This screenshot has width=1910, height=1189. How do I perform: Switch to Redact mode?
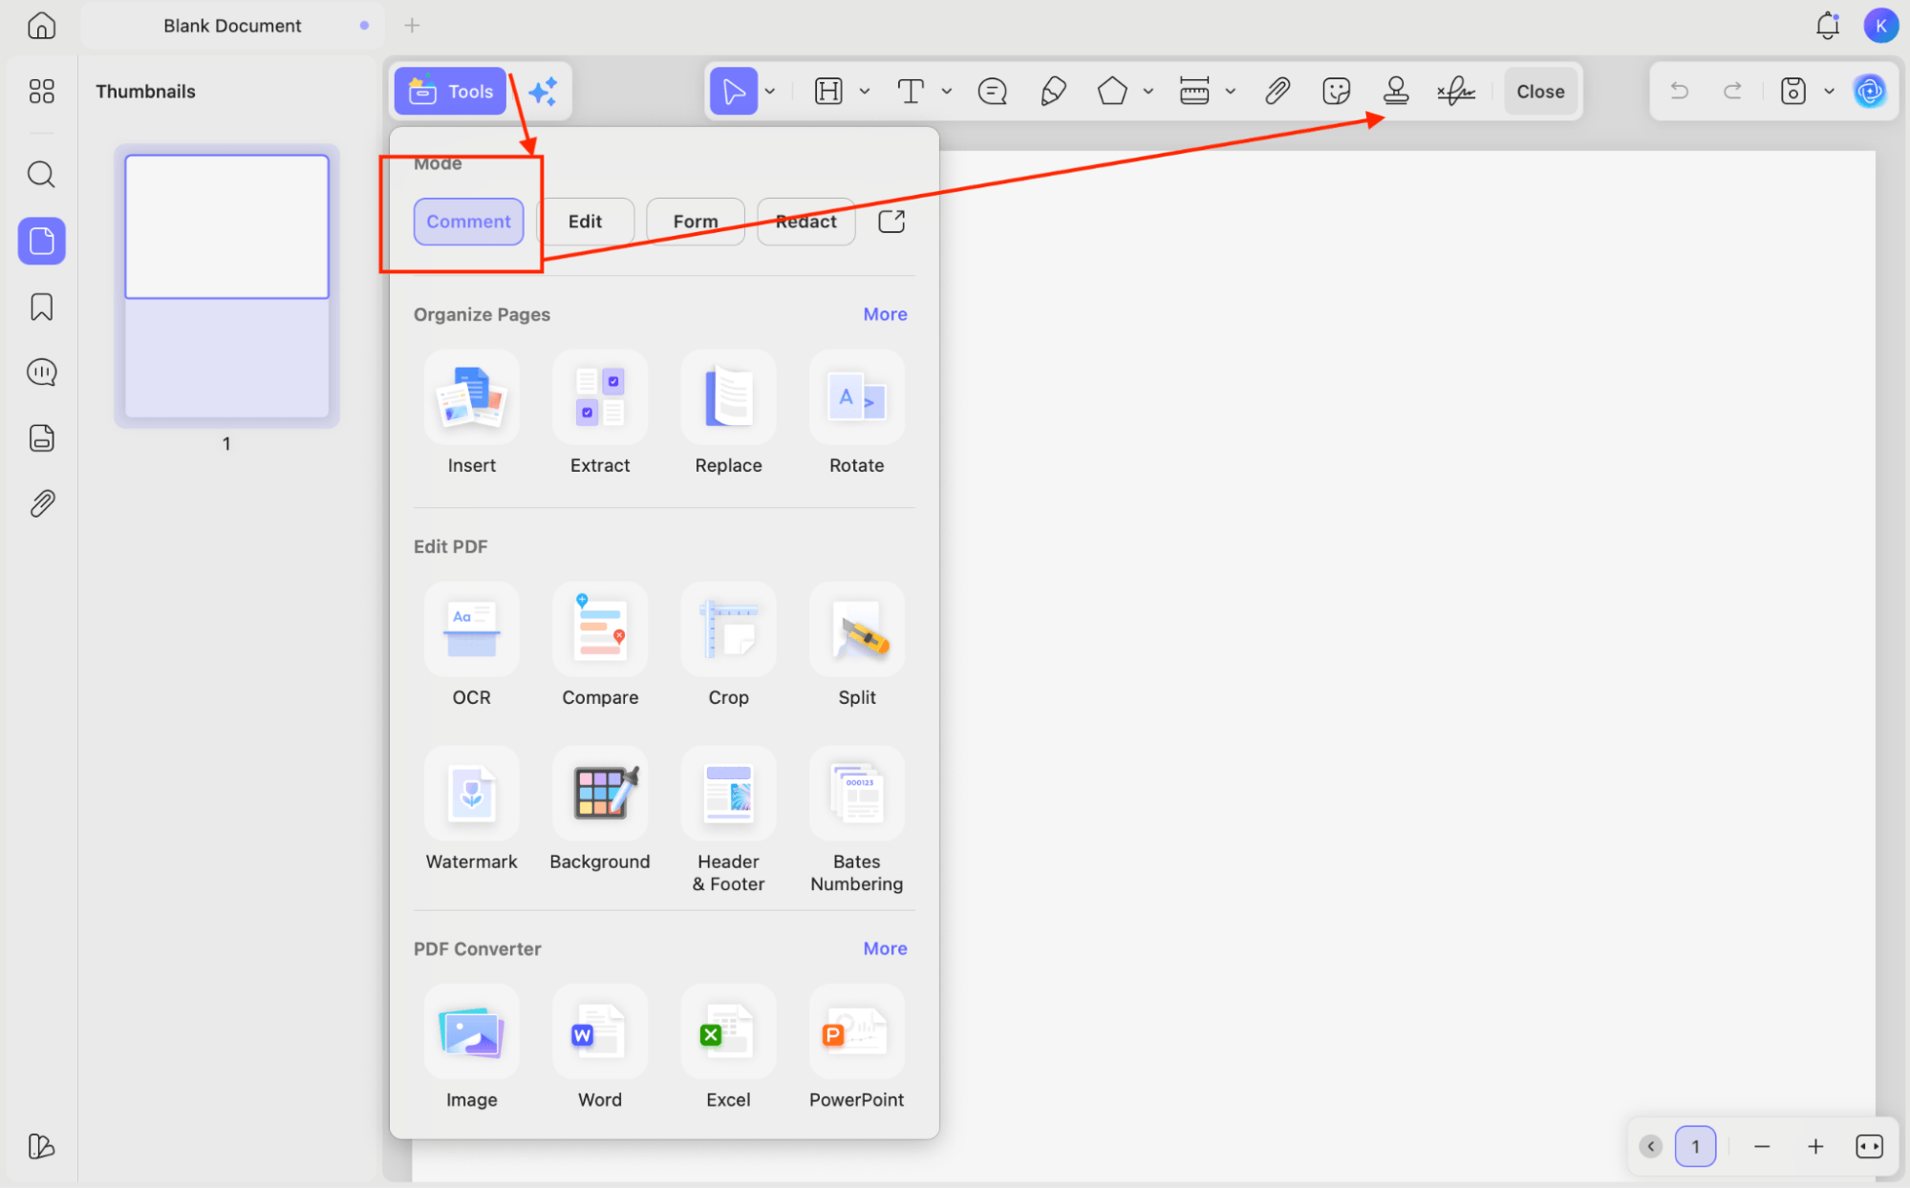[x=805, y=222]
